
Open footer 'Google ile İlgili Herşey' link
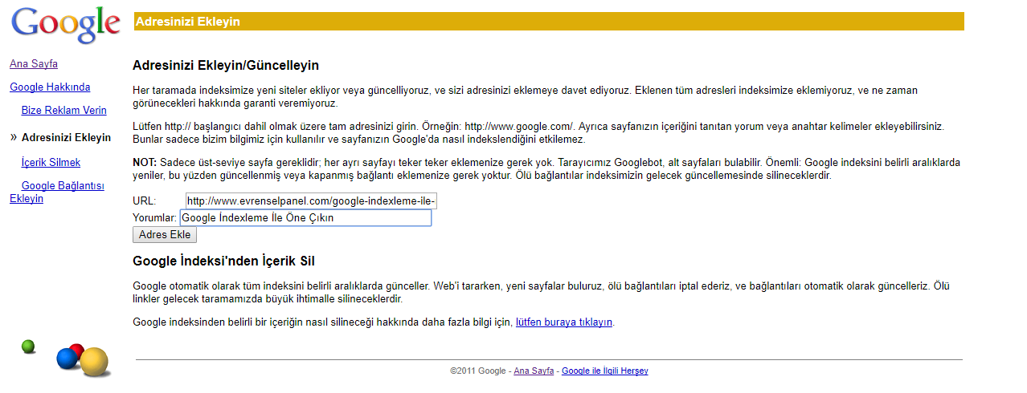coord(605,371)
